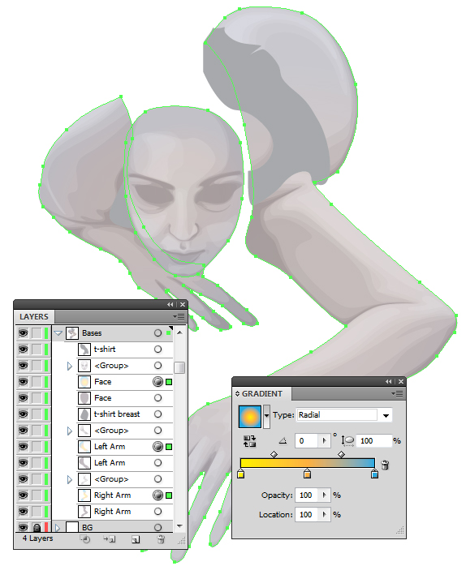Click target circle for first Face sublayer
Image resolution: width=466 pixels, height=579 pixels.
(x=157, y=382)
